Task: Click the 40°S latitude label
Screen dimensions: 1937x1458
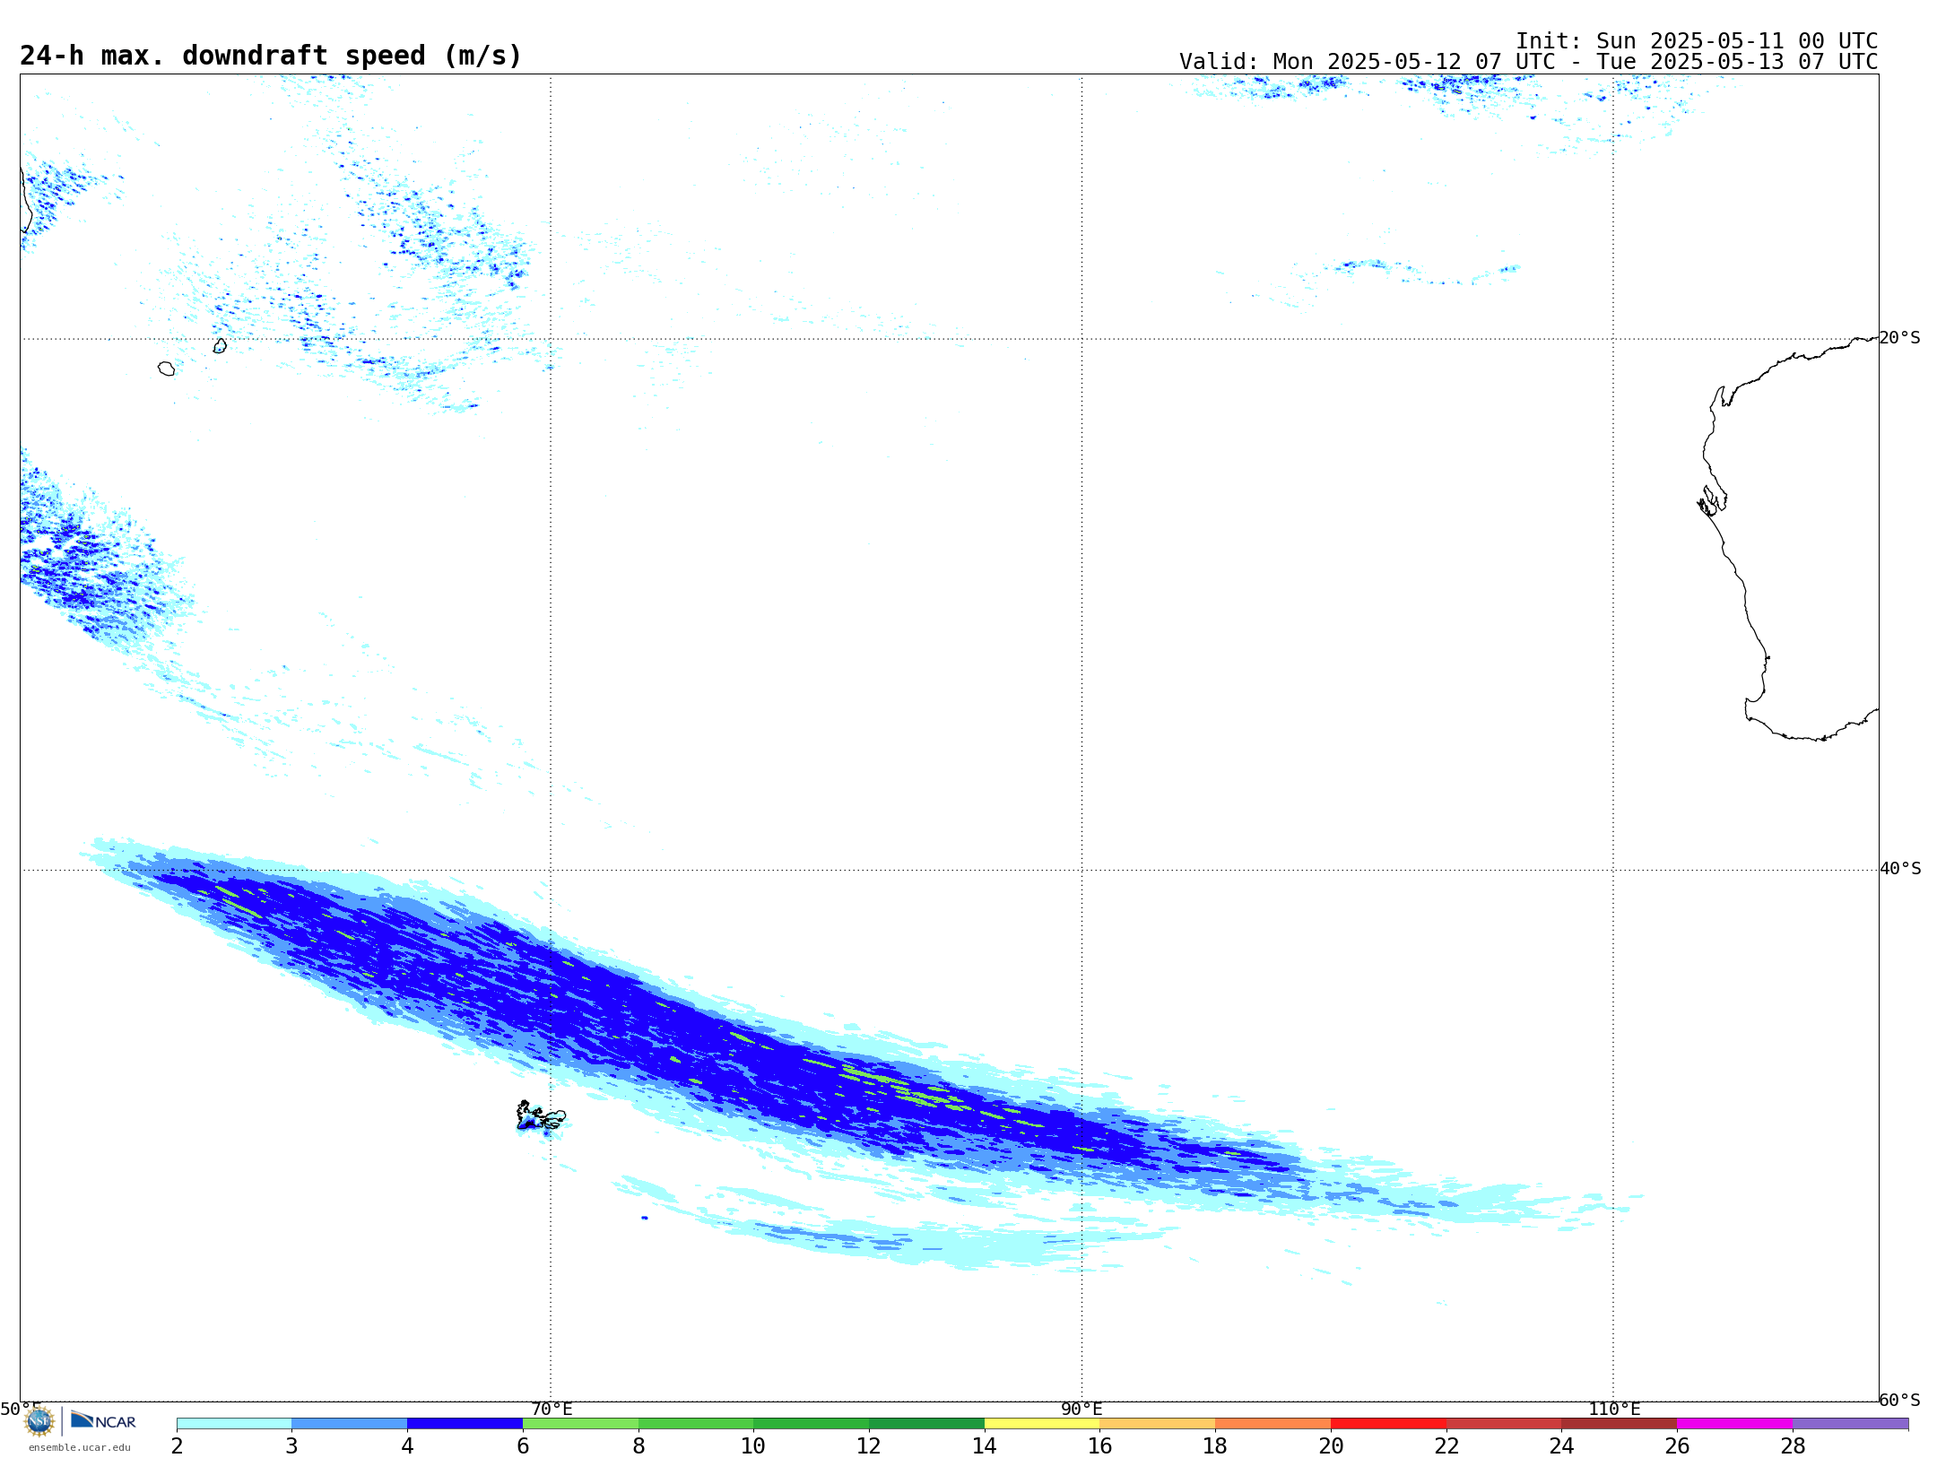Action: pos(1900,869)
